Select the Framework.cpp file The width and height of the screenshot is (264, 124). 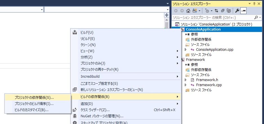[209, 85]
